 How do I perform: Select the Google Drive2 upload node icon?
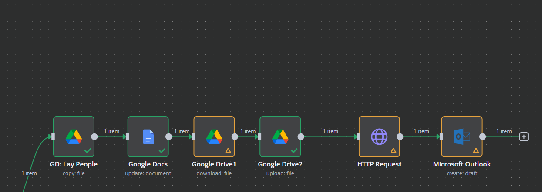(x=280, y=137)
